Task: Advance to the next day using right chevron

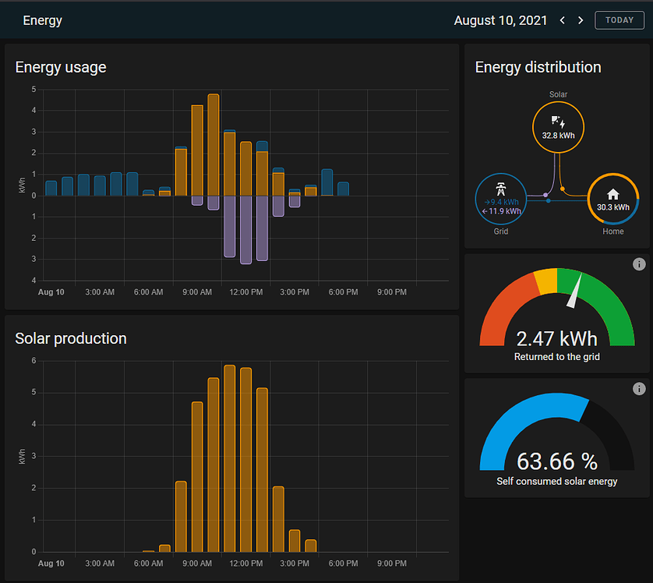Action: pos(581,20)
